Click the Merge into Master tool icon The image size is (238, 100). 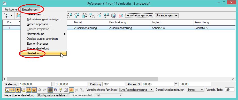point(106,15)
